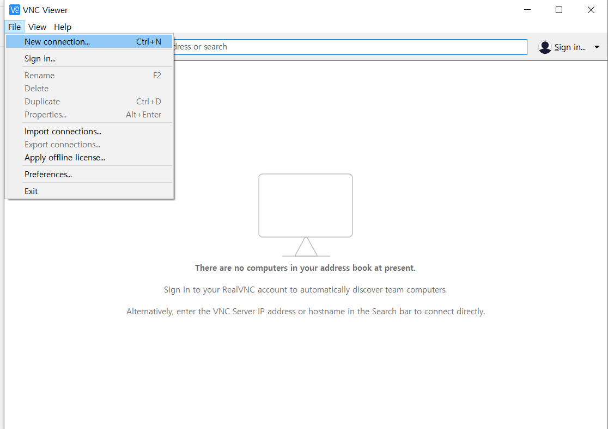Image resolution: width=608 pixels, height=429 pixels.
Task: Click the Sign in... button at top right
Action: click(x=570, y=47)
